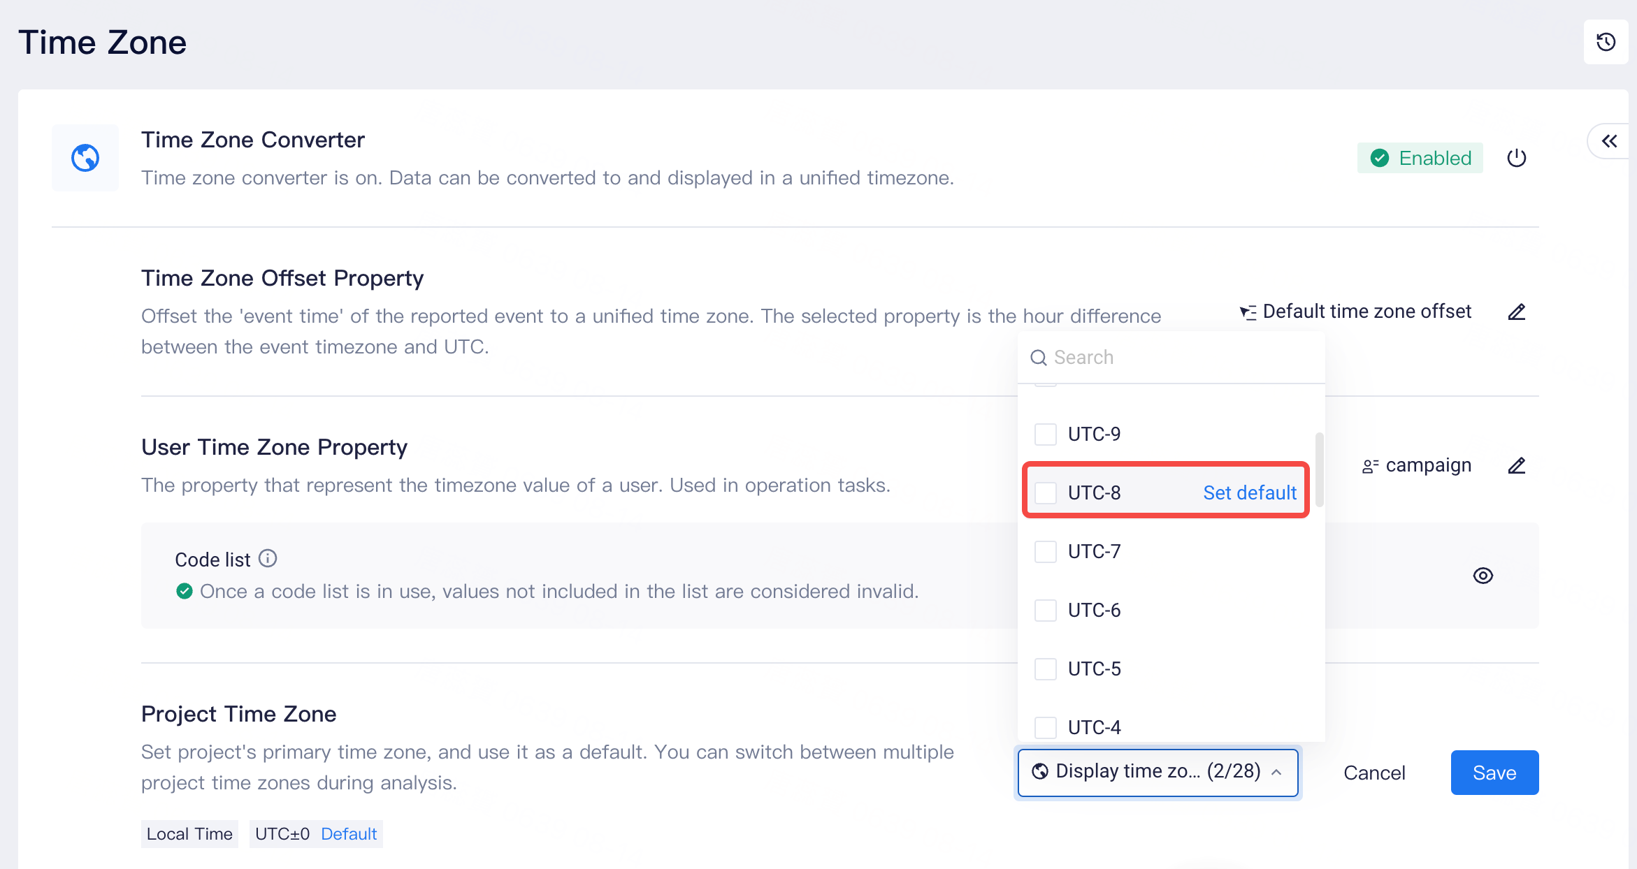Open the history icon at top right

(x=1606, y=43)
